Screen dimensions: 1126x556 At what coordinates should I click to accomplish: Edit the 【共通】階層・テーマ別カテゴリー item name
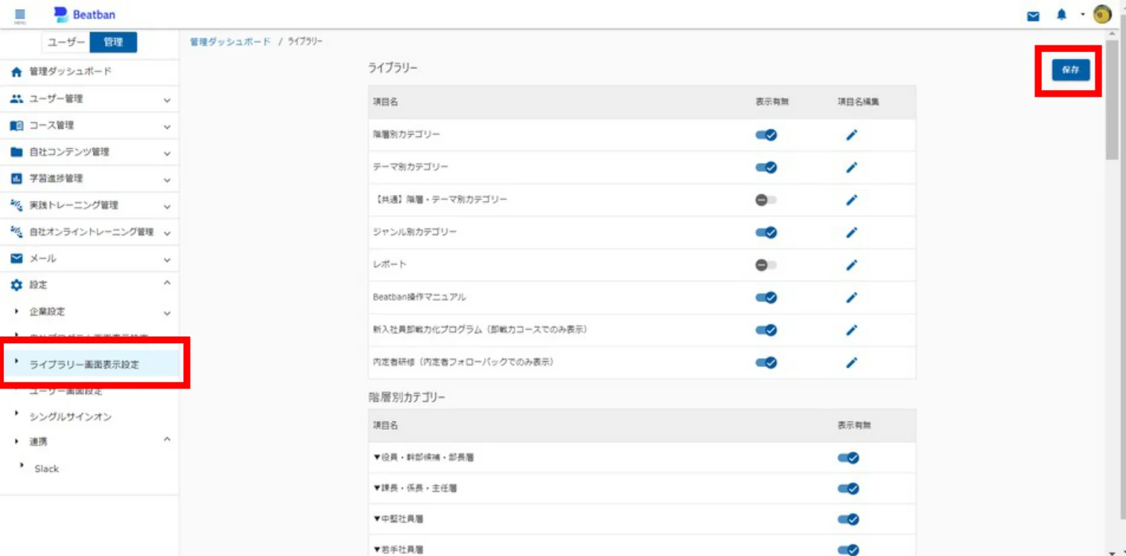click(x=852, y=199)
